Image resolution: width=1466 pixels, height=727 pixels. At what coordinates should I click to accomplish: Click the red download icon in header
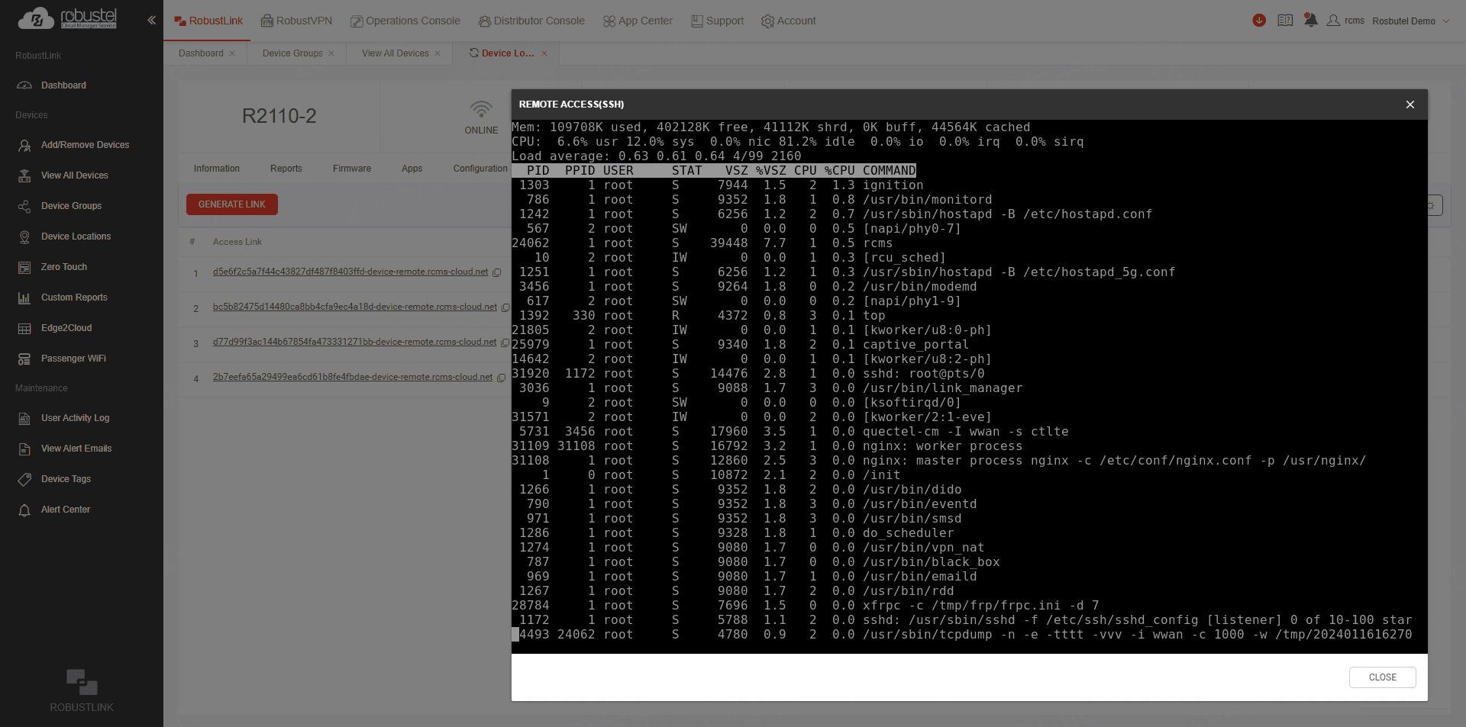coord(1259,21)
